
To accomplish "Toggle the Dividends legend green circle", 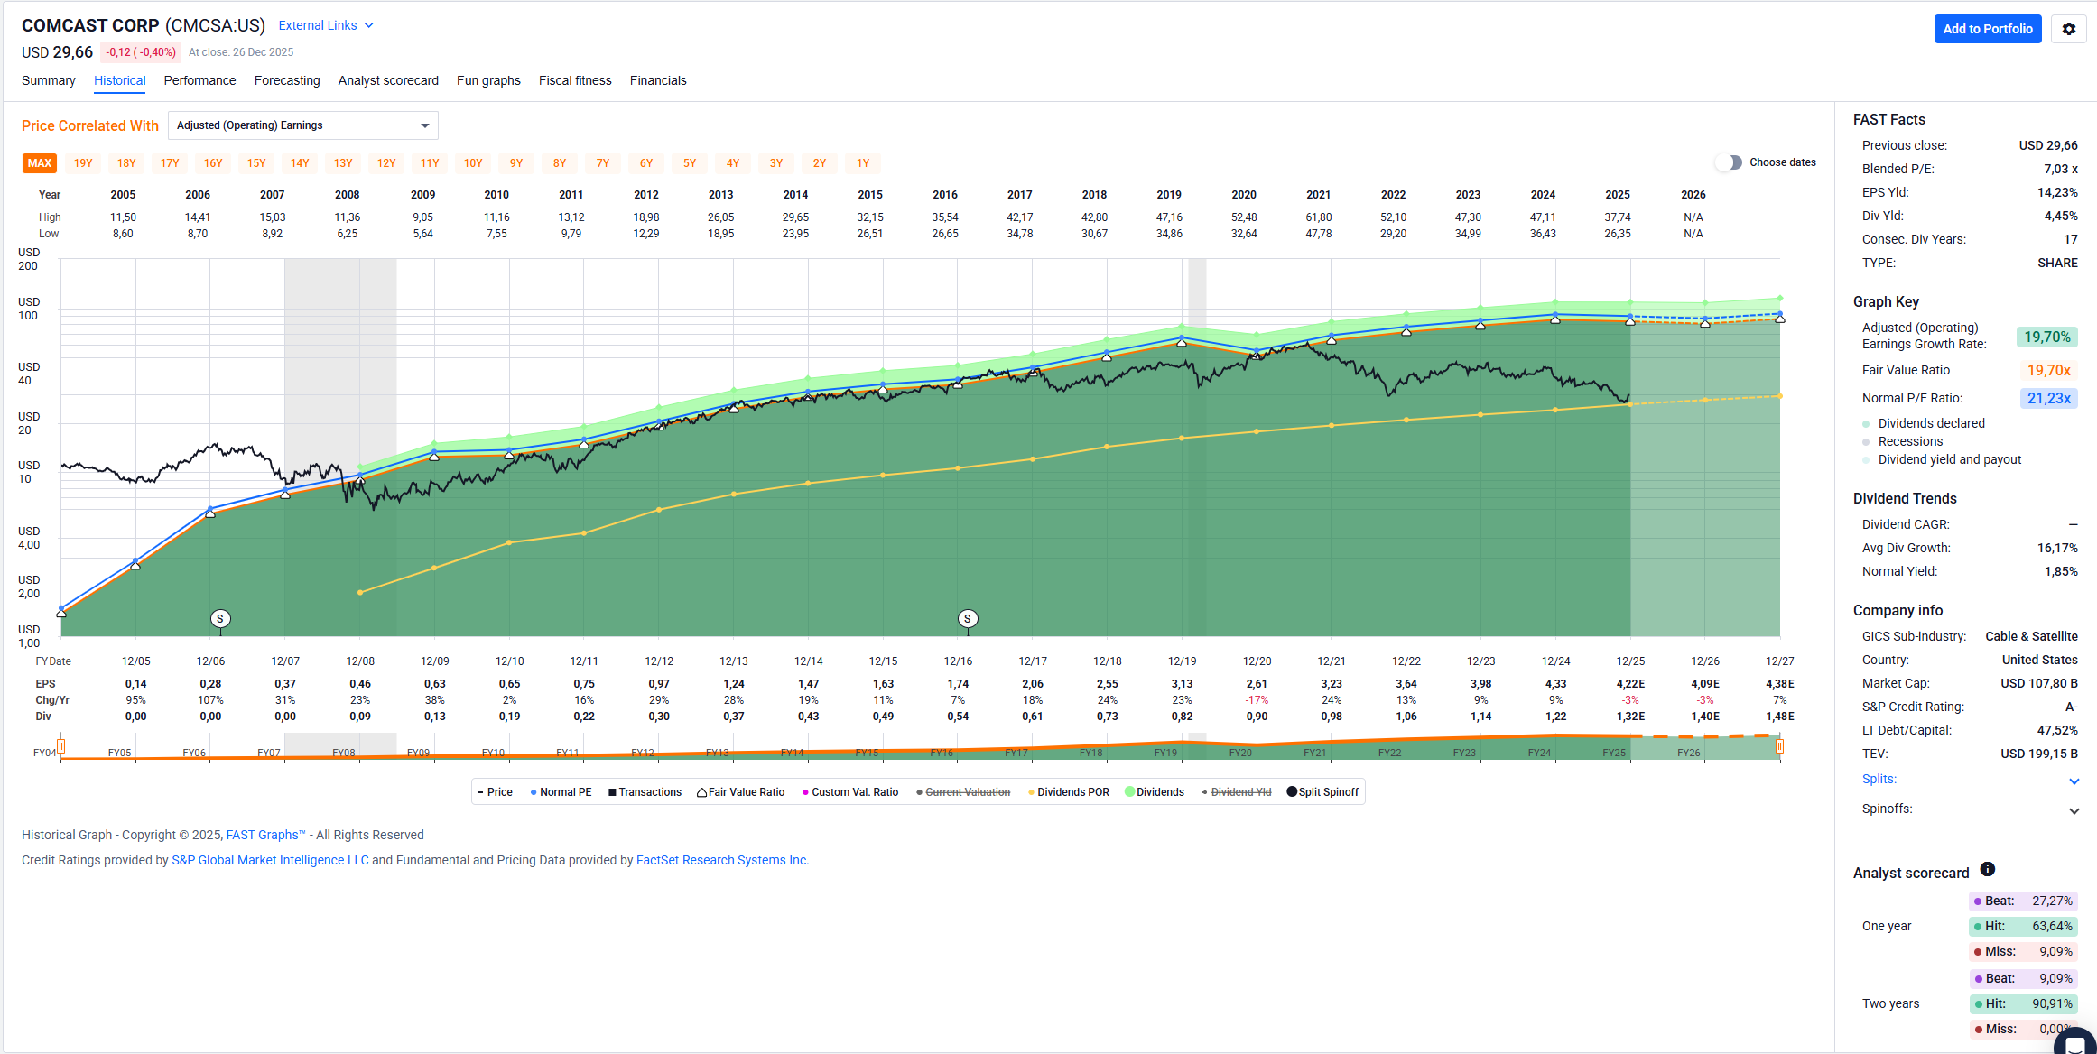I will 1129,792.
